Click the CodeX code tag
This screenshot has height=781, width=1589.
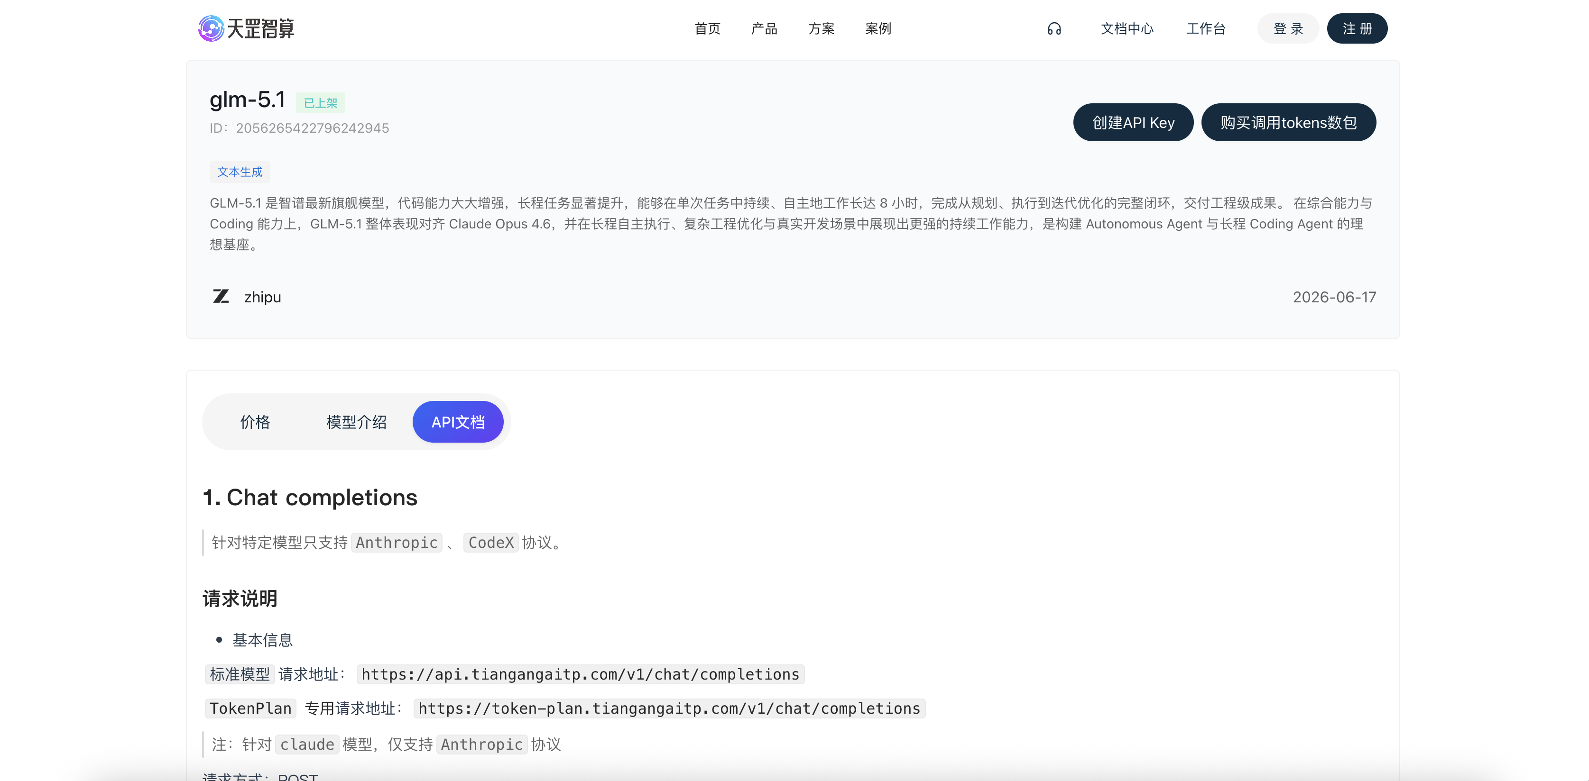(491, 543)
